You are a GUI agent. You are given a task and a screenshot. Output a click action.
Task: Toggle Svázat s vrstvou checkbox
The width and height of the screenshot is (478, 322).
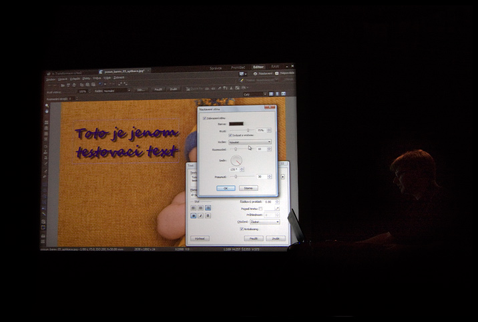pyautogui.click(x=230, y=135)
